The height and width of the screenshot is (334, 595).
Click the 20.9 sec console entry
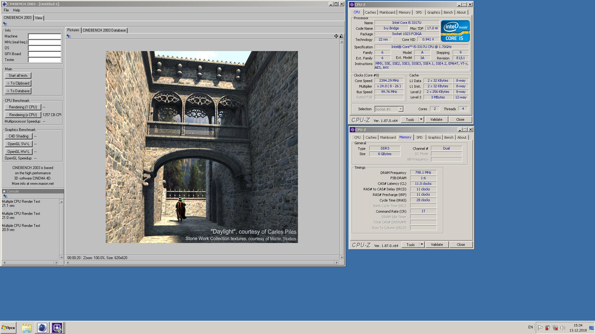coord(8,230)
